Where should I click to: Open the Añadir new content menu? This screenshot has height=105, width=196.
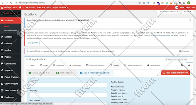(30, 7)
